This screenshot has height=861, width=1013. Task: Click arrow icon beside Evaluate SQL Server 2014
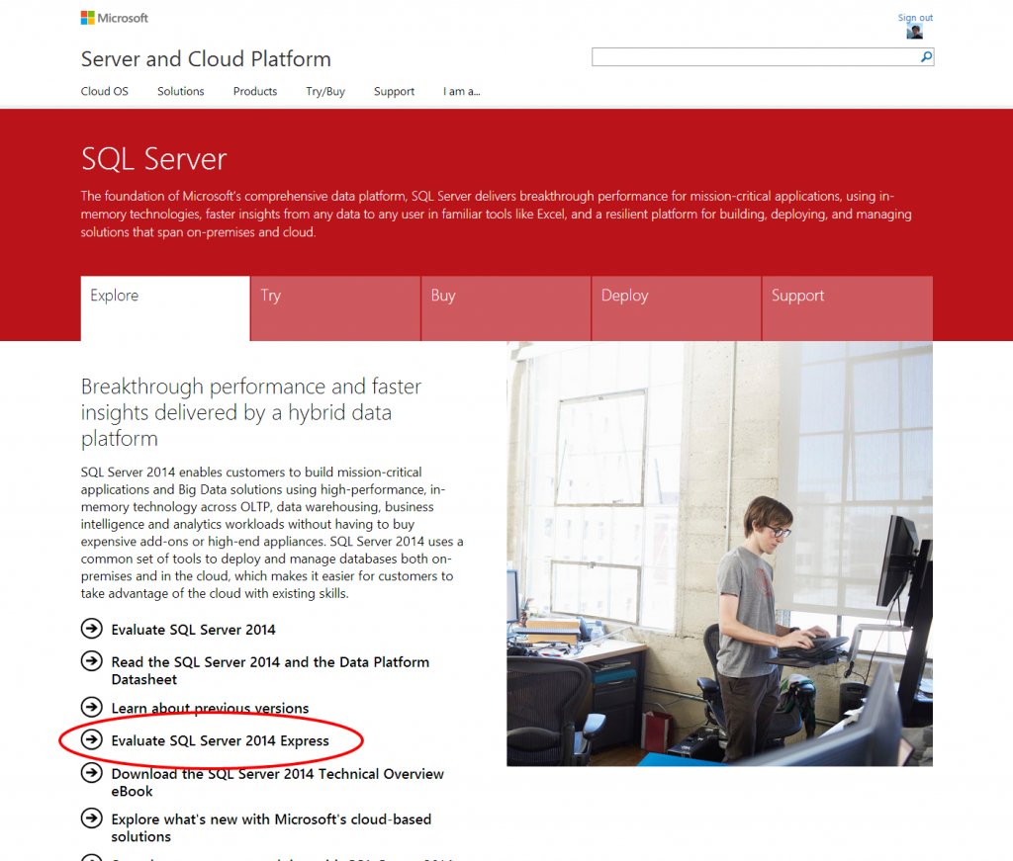[x=92, y=628]
